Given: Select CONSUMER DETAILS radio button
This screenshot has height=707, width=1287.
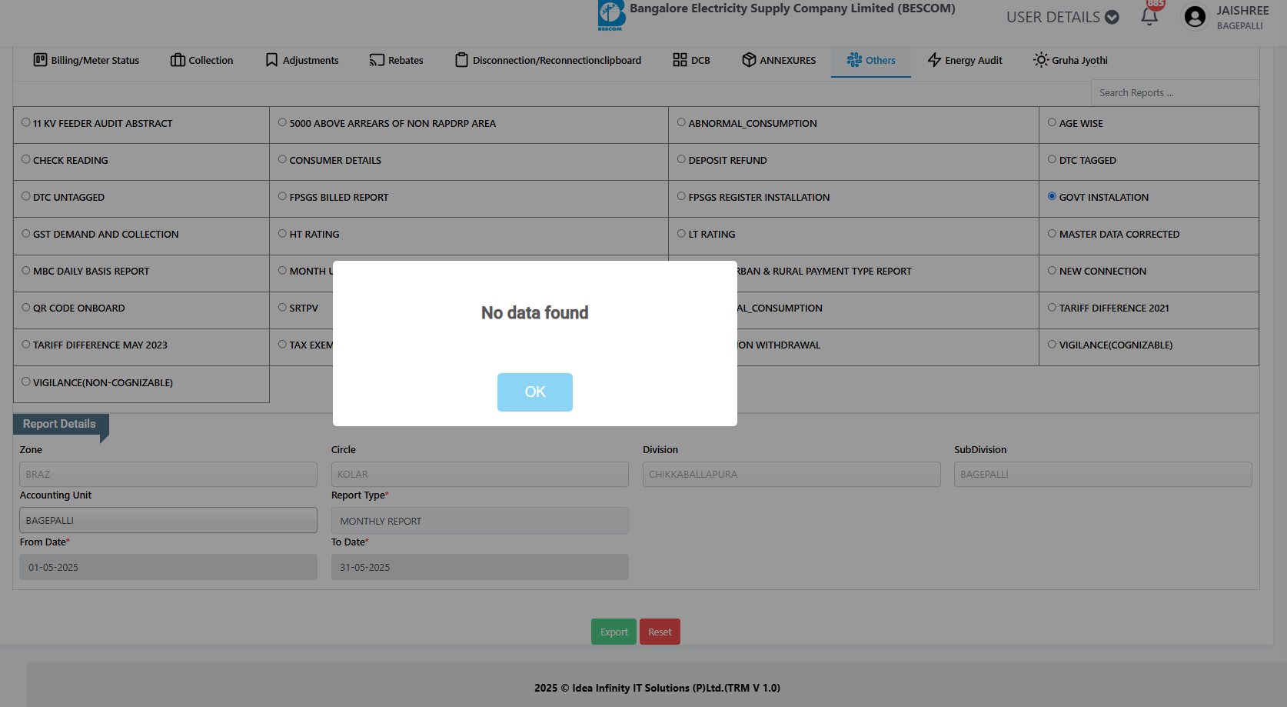Looking at the screenshot, I should coord(282,159).
